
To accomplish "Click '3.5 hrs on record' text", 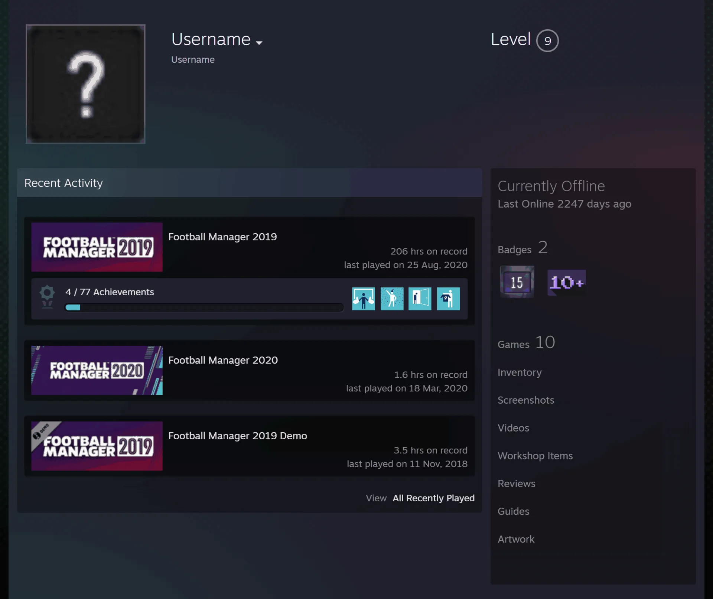I will point(430,450).
